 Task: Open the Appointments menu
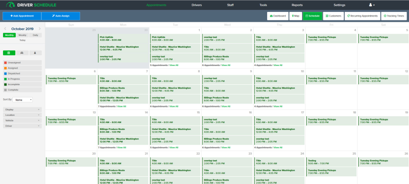pos(156,5)
